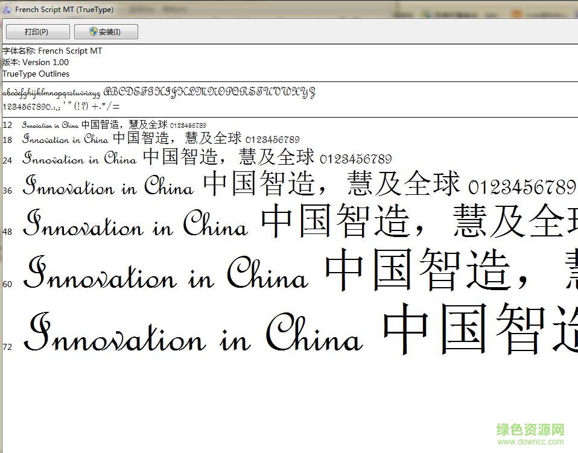Screen dimensions: 578x453
Task: Click the 72-point size label
Action: (x=7, y=347)
